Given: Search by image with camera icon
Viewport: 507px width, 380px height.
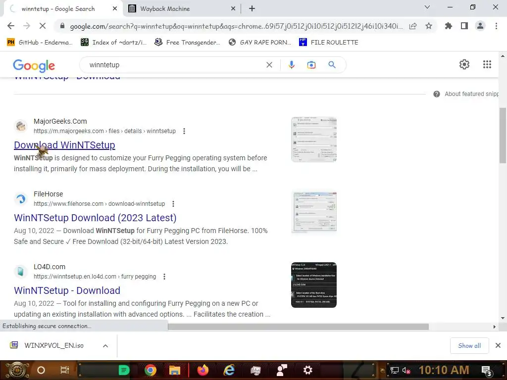Looking at the screenshot, I should tap(311, 65).
